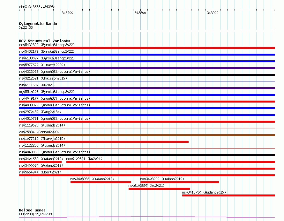Click the left arrow on the ruler
The width and height of the screenshot is (284, 221).
click(x=20, y=10)
